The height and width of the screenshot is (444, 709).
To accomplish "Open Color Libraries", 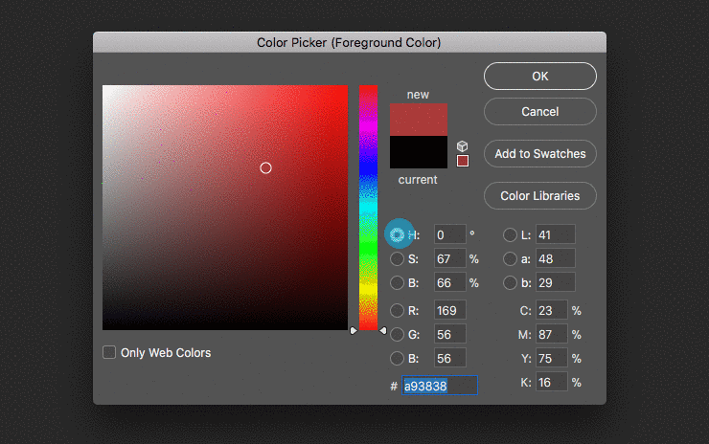I will pos(539,196).
